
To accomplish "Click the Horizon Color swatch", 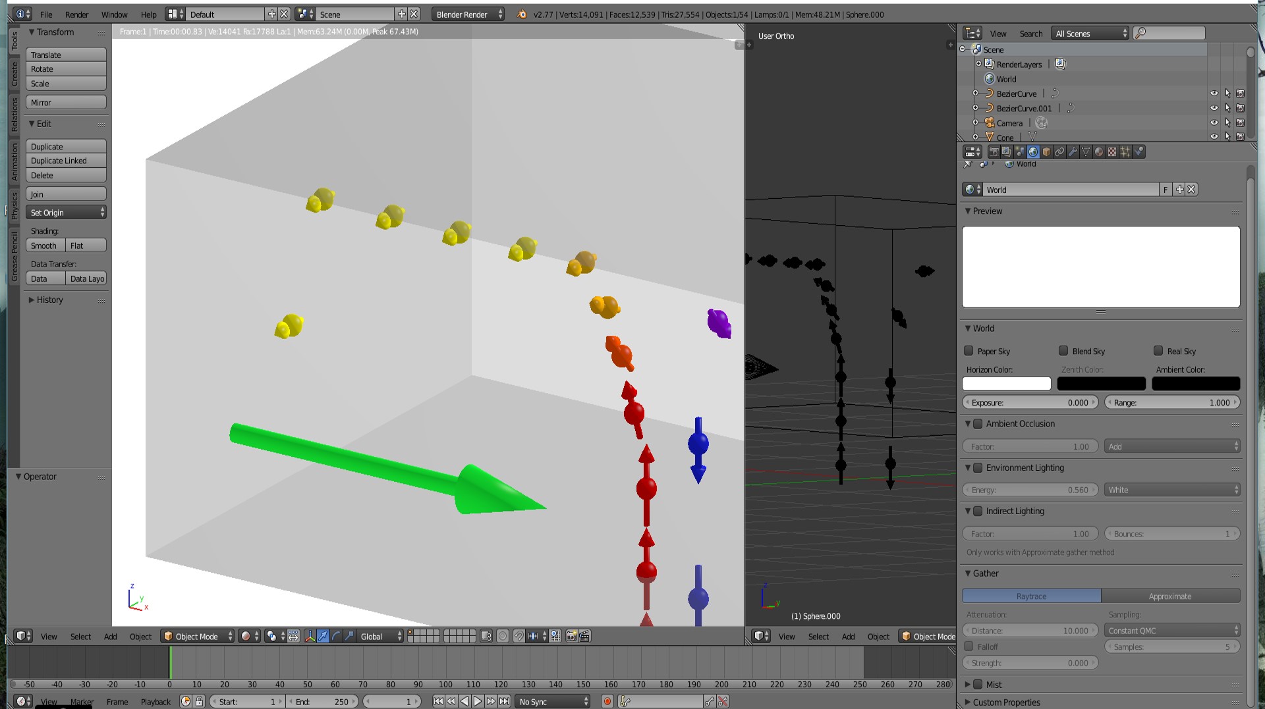I will point(1006,384).
